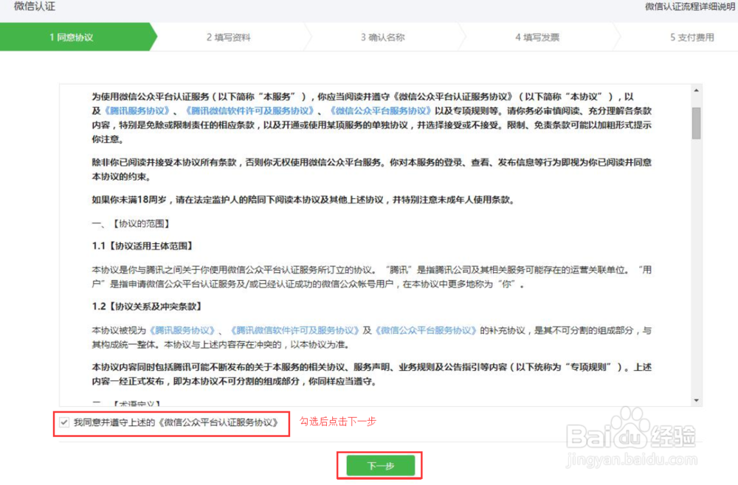Click the paragraph starting 如果你未满18周岁

pos(303,200)
